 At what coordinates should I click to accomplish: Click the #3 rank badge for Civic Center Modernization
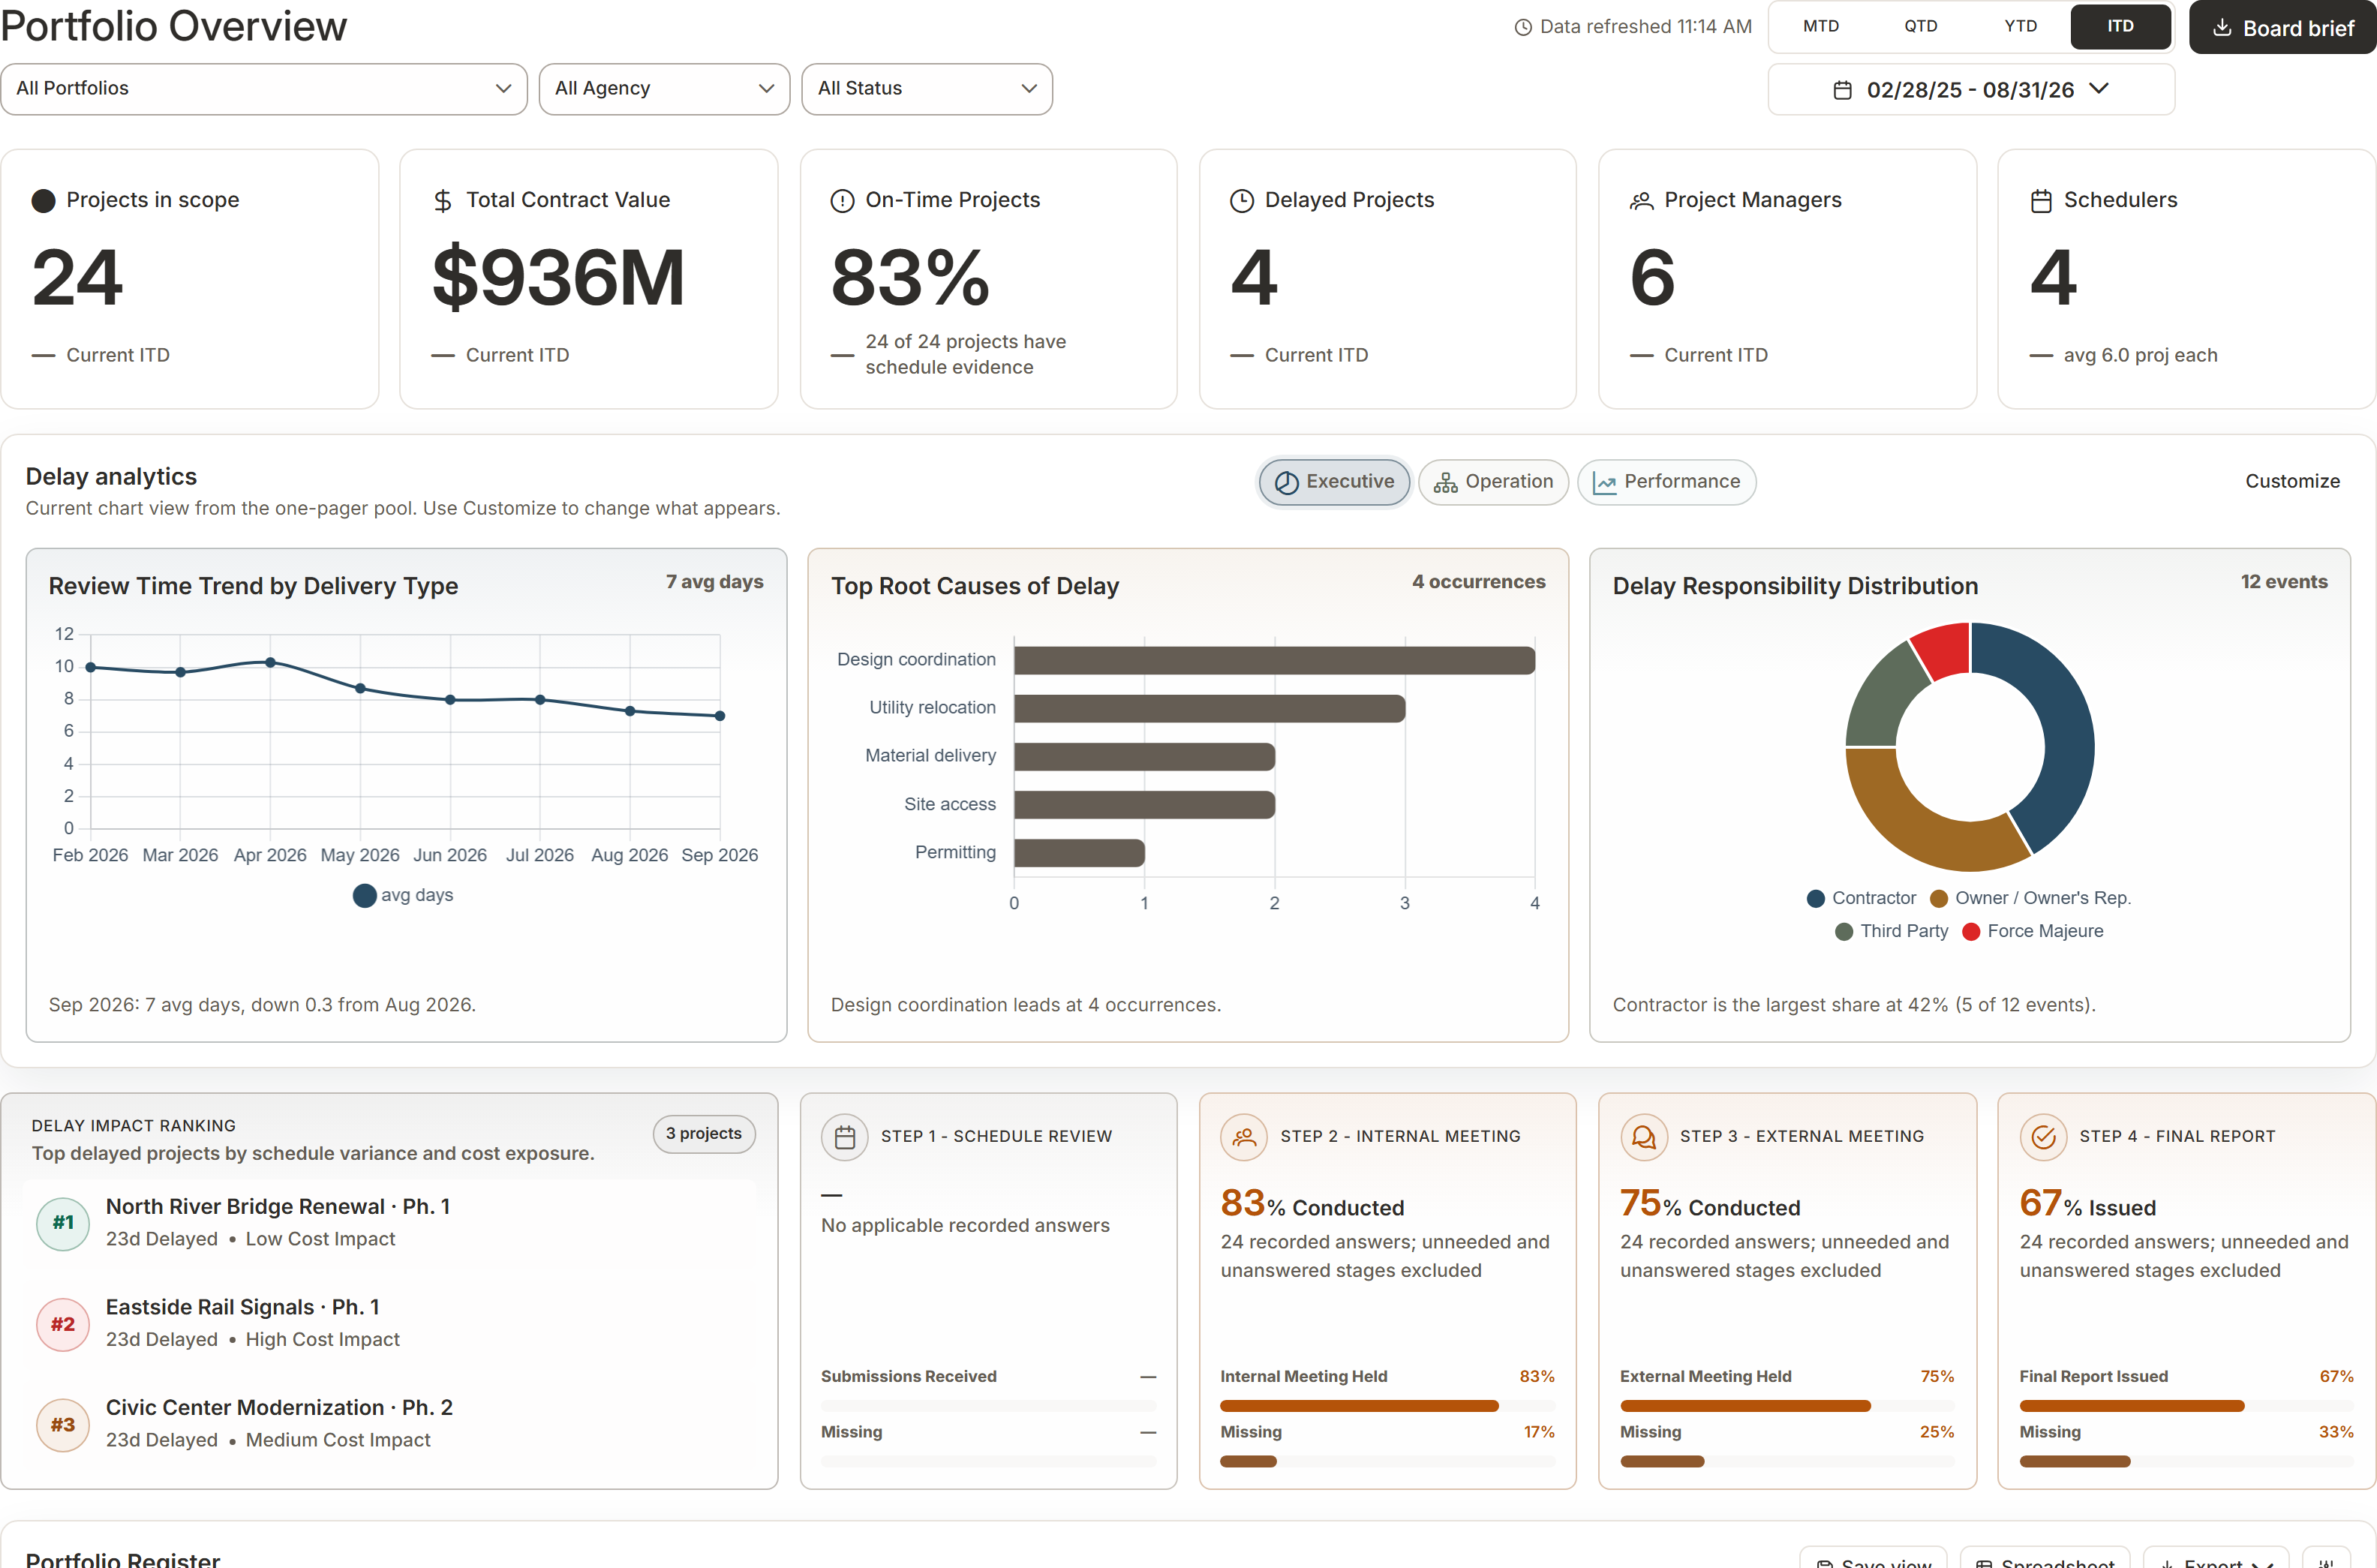(63, 1425)
